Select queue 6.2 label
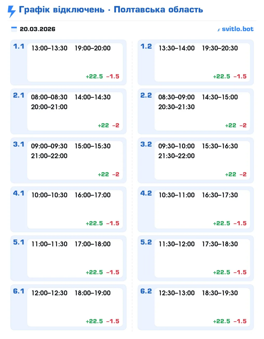The height and width of the screenshot is (339, 264). tap(146, 291)
